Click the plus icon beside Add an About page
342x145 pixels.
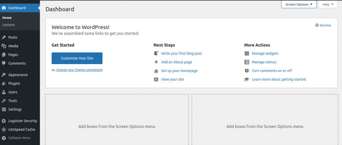(x=156, y=62)
